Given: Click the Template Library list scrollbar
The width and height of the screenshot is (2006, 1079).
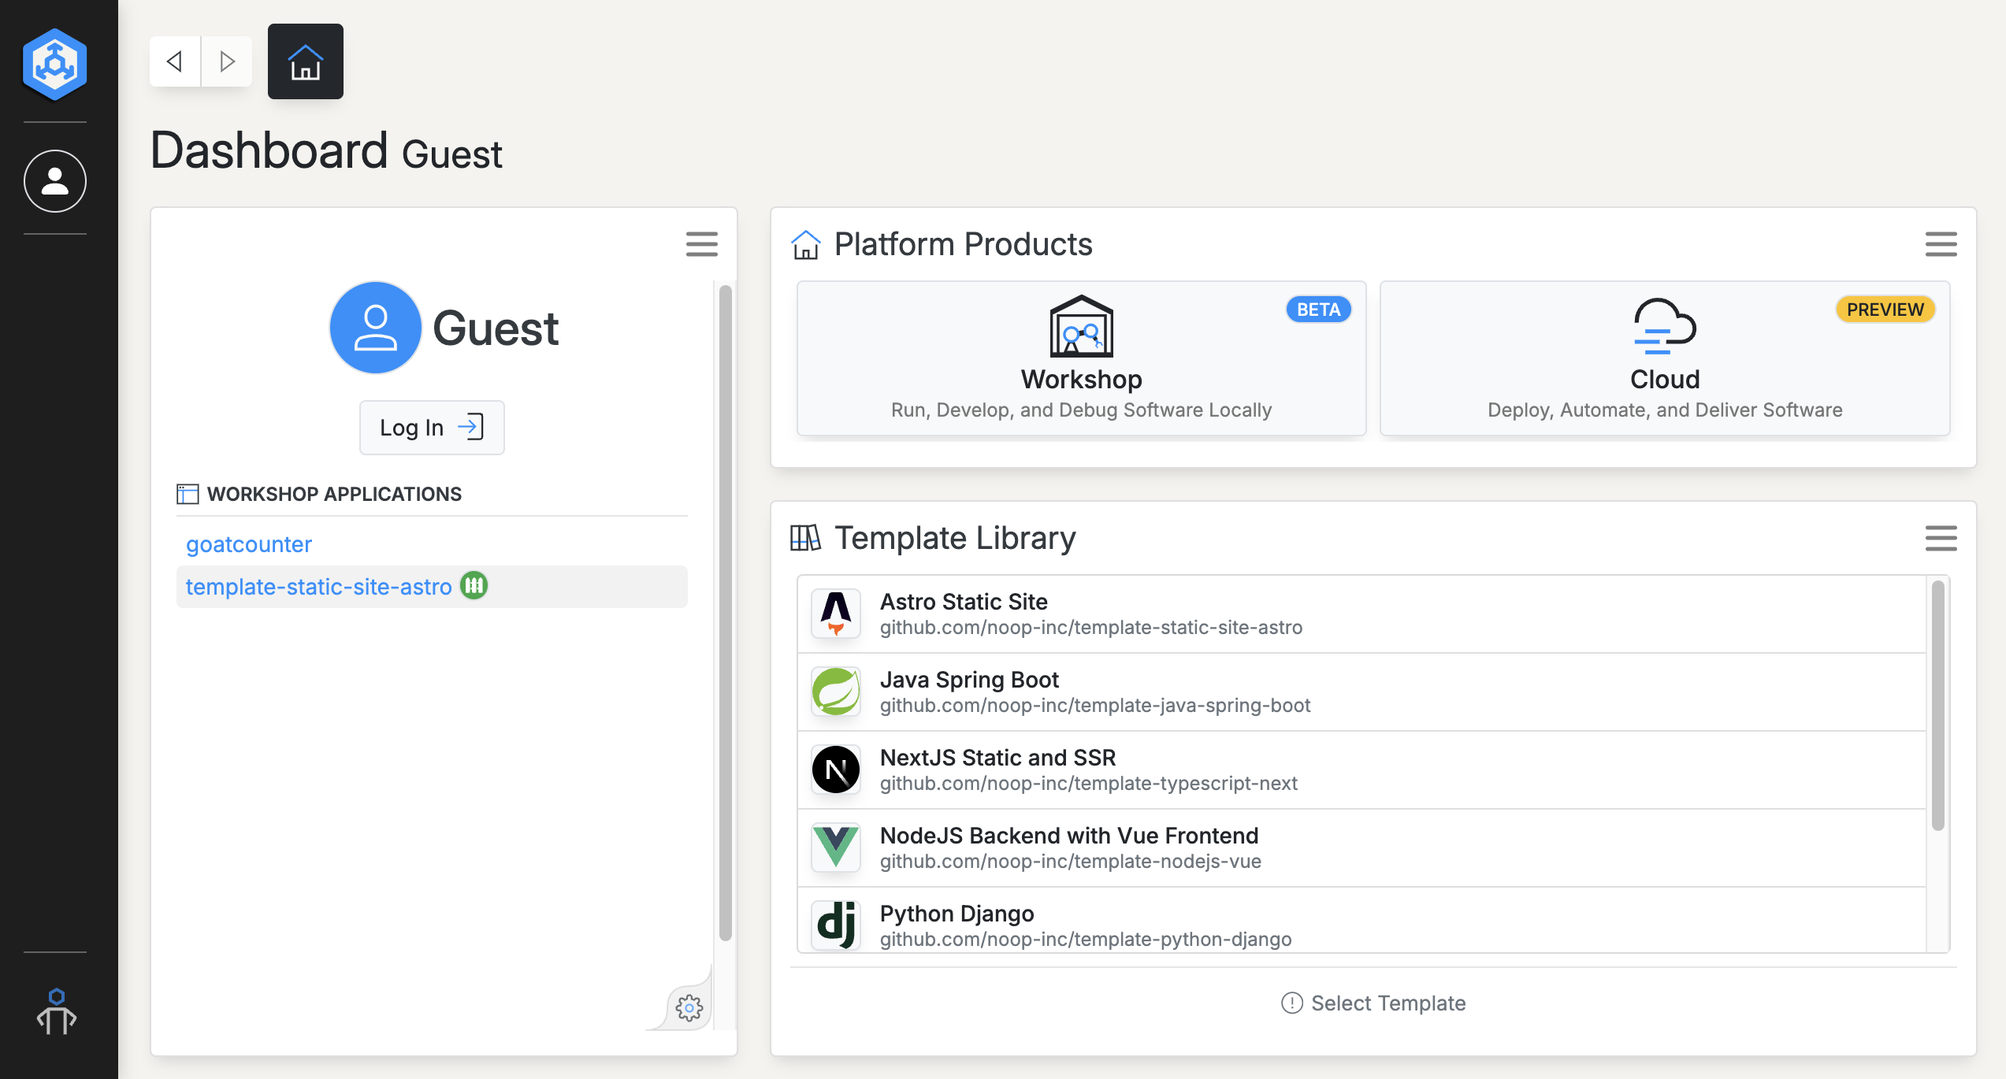Looking at the screenshot, I should click(1937, 705).
